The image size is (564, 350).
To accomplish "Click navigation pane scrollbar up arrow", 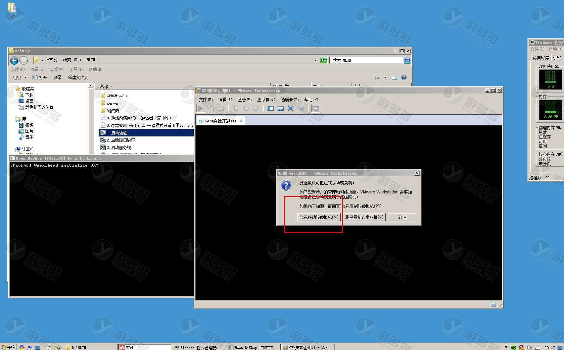I will [x=90, y=86].
